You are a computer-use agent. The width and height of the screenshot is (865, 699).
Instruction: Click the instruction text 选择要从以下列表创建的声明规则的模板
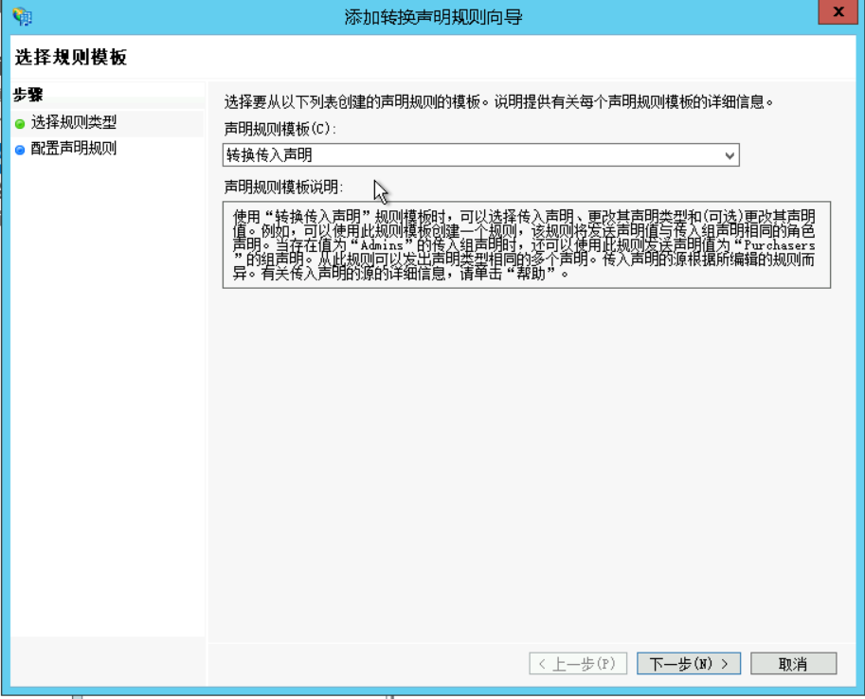pyautogui.click(x=351, y=101)
